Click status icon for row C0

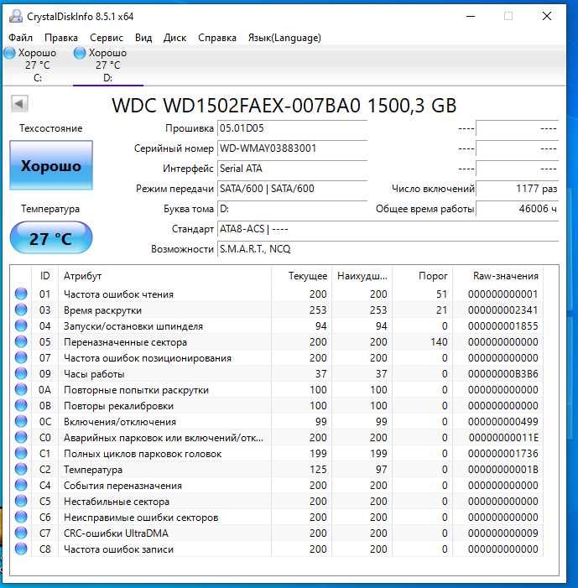click(21, 437)
